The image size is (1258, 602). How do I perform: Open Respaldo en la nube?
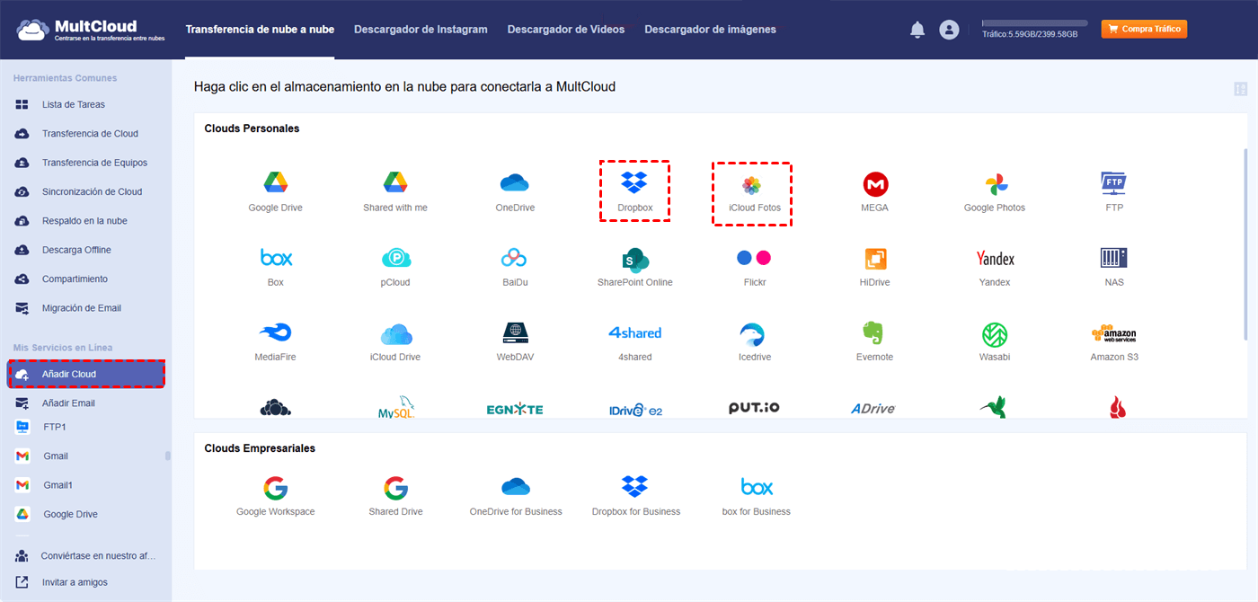click(85, 221)
